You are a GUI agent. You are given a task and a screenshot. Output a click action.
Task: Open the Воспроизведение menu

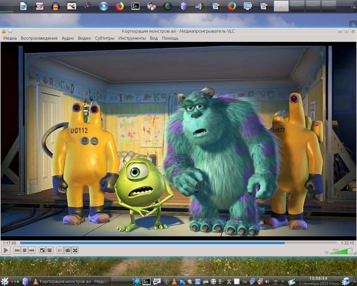click(x=39, y=38)
